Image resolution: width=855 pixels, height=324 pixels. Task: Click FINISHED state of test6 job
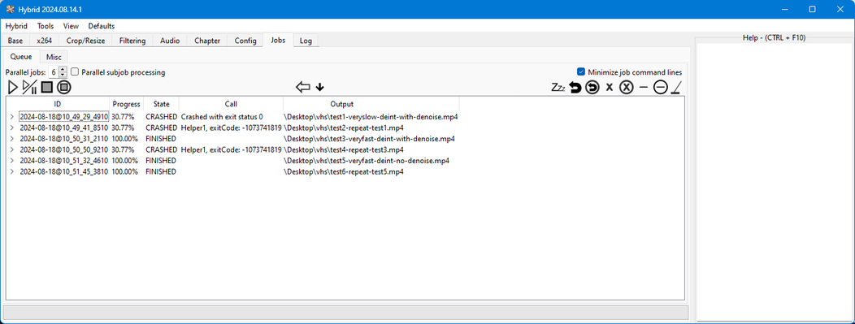pyautogui.click(x=161, y=171)
